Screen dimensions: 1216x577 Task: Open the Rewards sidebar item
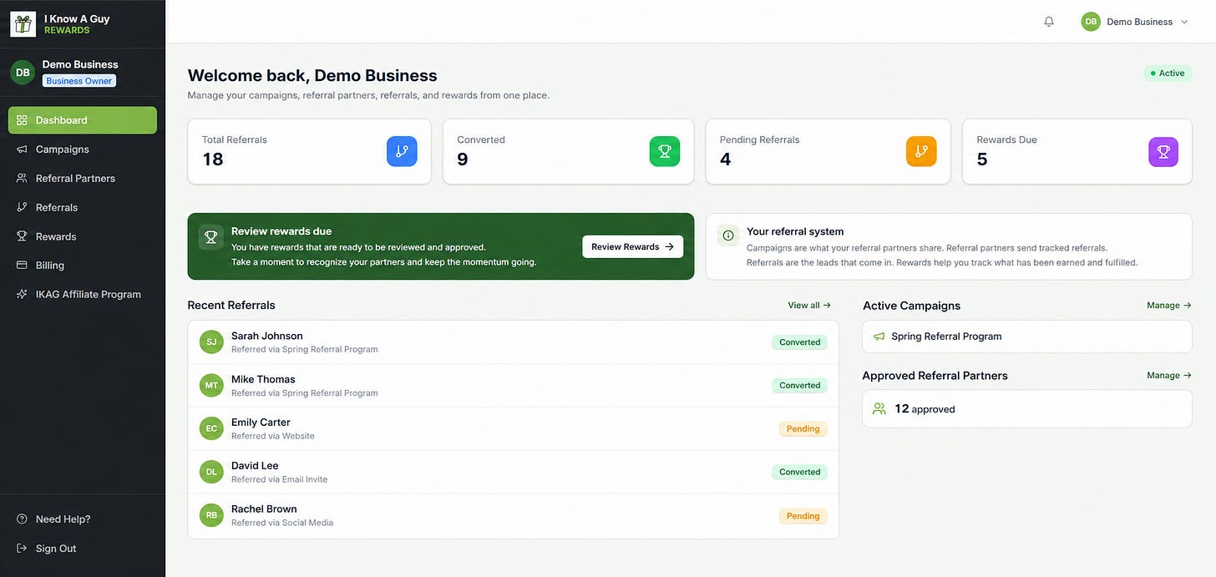coord(83,236)
